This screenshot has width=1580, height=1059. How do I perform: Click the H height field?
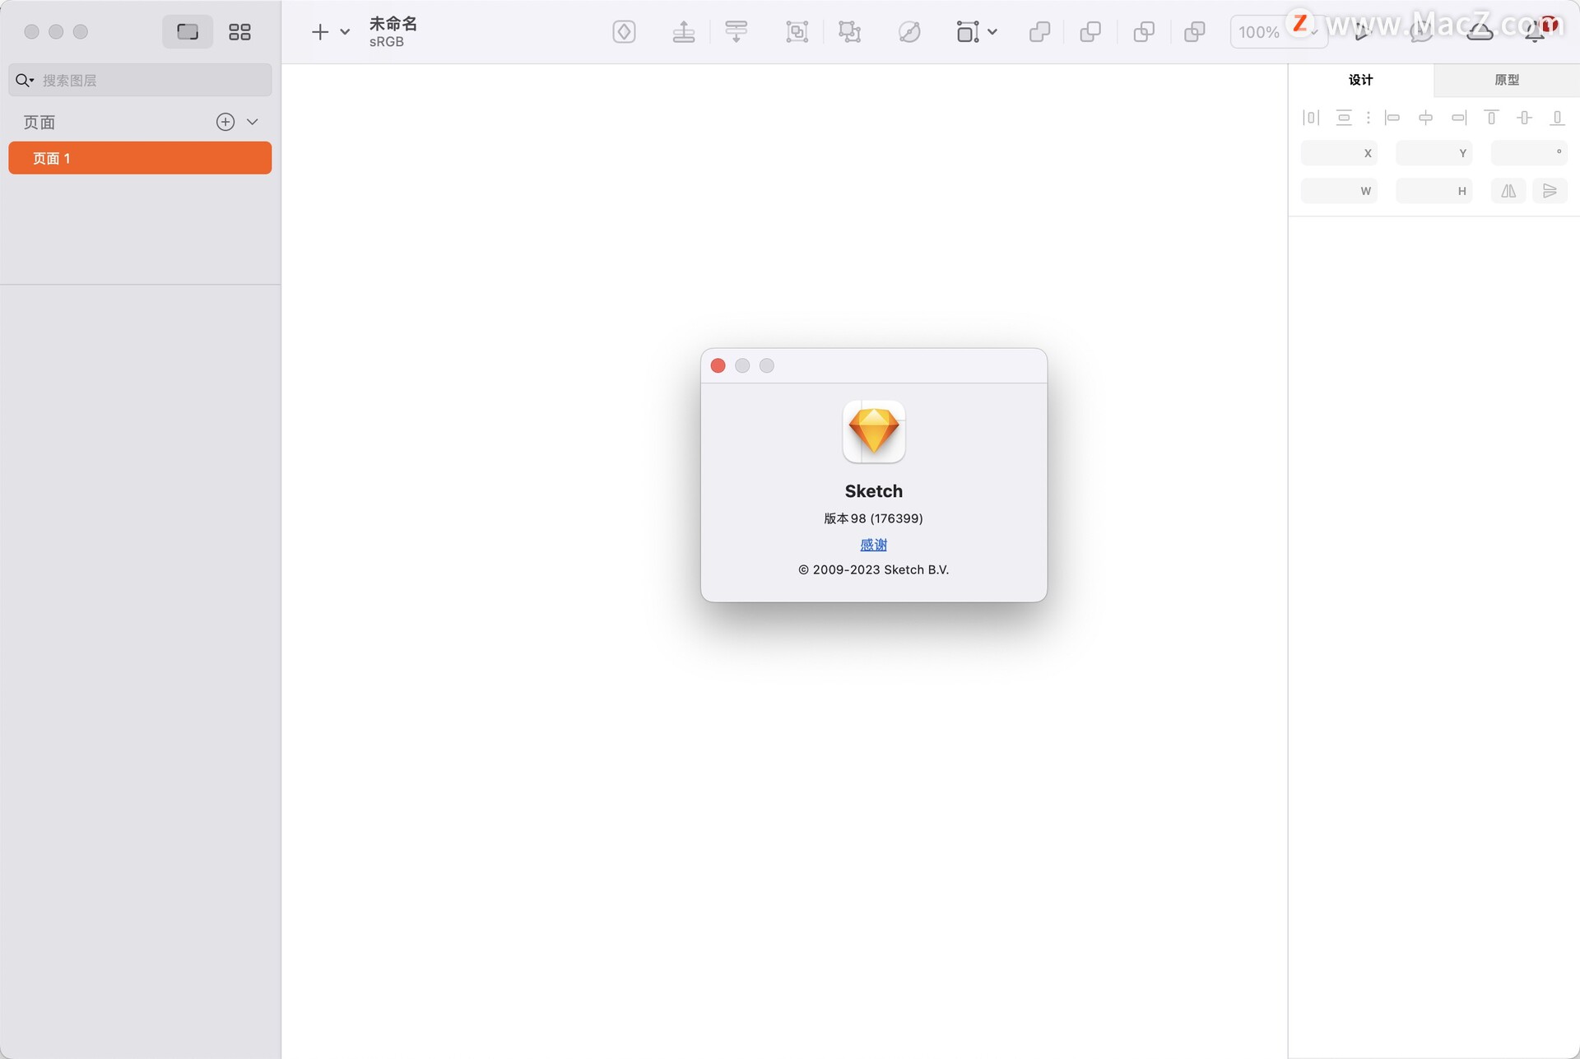pyautogui.click(x=1434, y=191)
